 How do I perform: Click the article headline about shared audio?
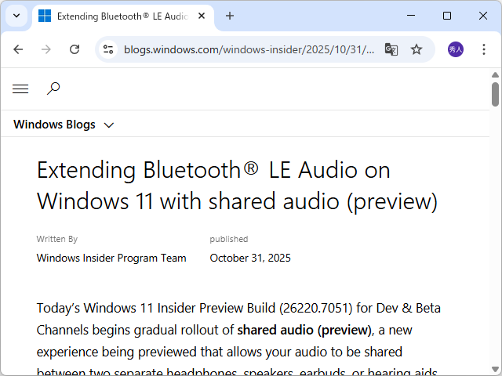click(x=236, y=186)
